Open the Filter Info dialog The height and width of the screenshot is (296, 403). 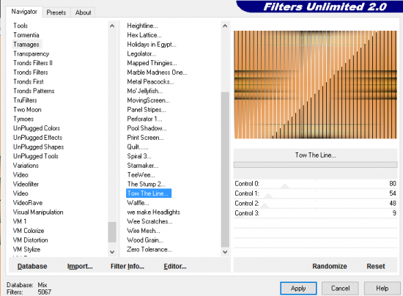127,266
